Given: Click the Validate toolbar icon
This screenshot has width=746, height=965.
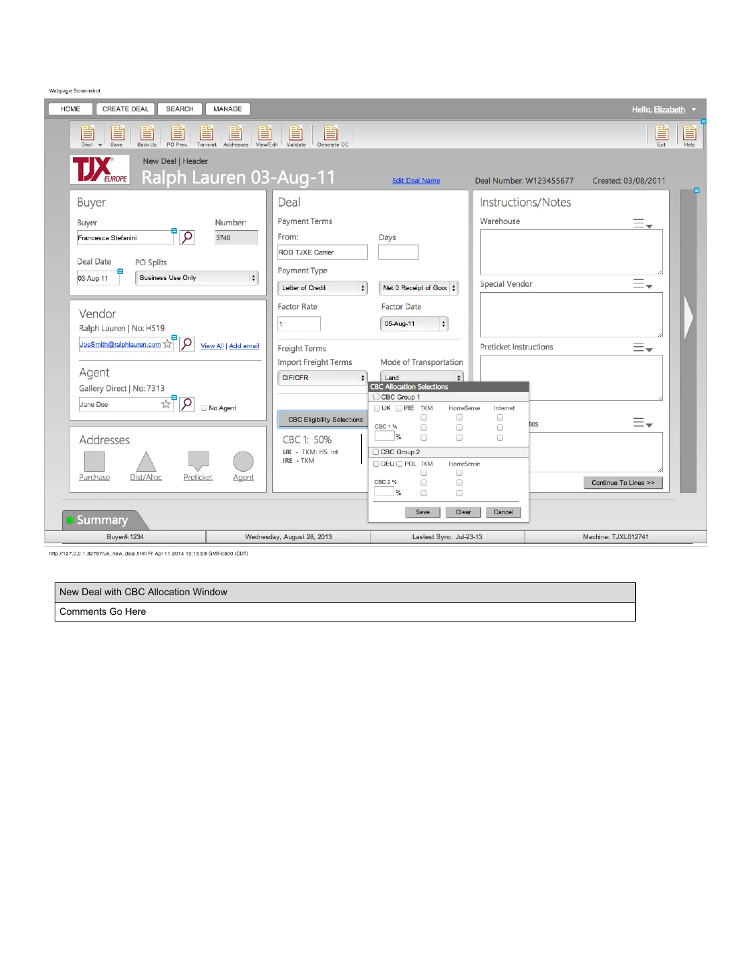Looking at the screenshot, I should [x=296, y=134].
